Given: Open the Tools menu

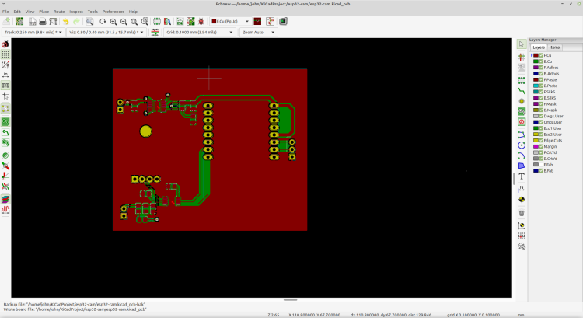Looking at the screenshot, I should [x=93, y=12].
